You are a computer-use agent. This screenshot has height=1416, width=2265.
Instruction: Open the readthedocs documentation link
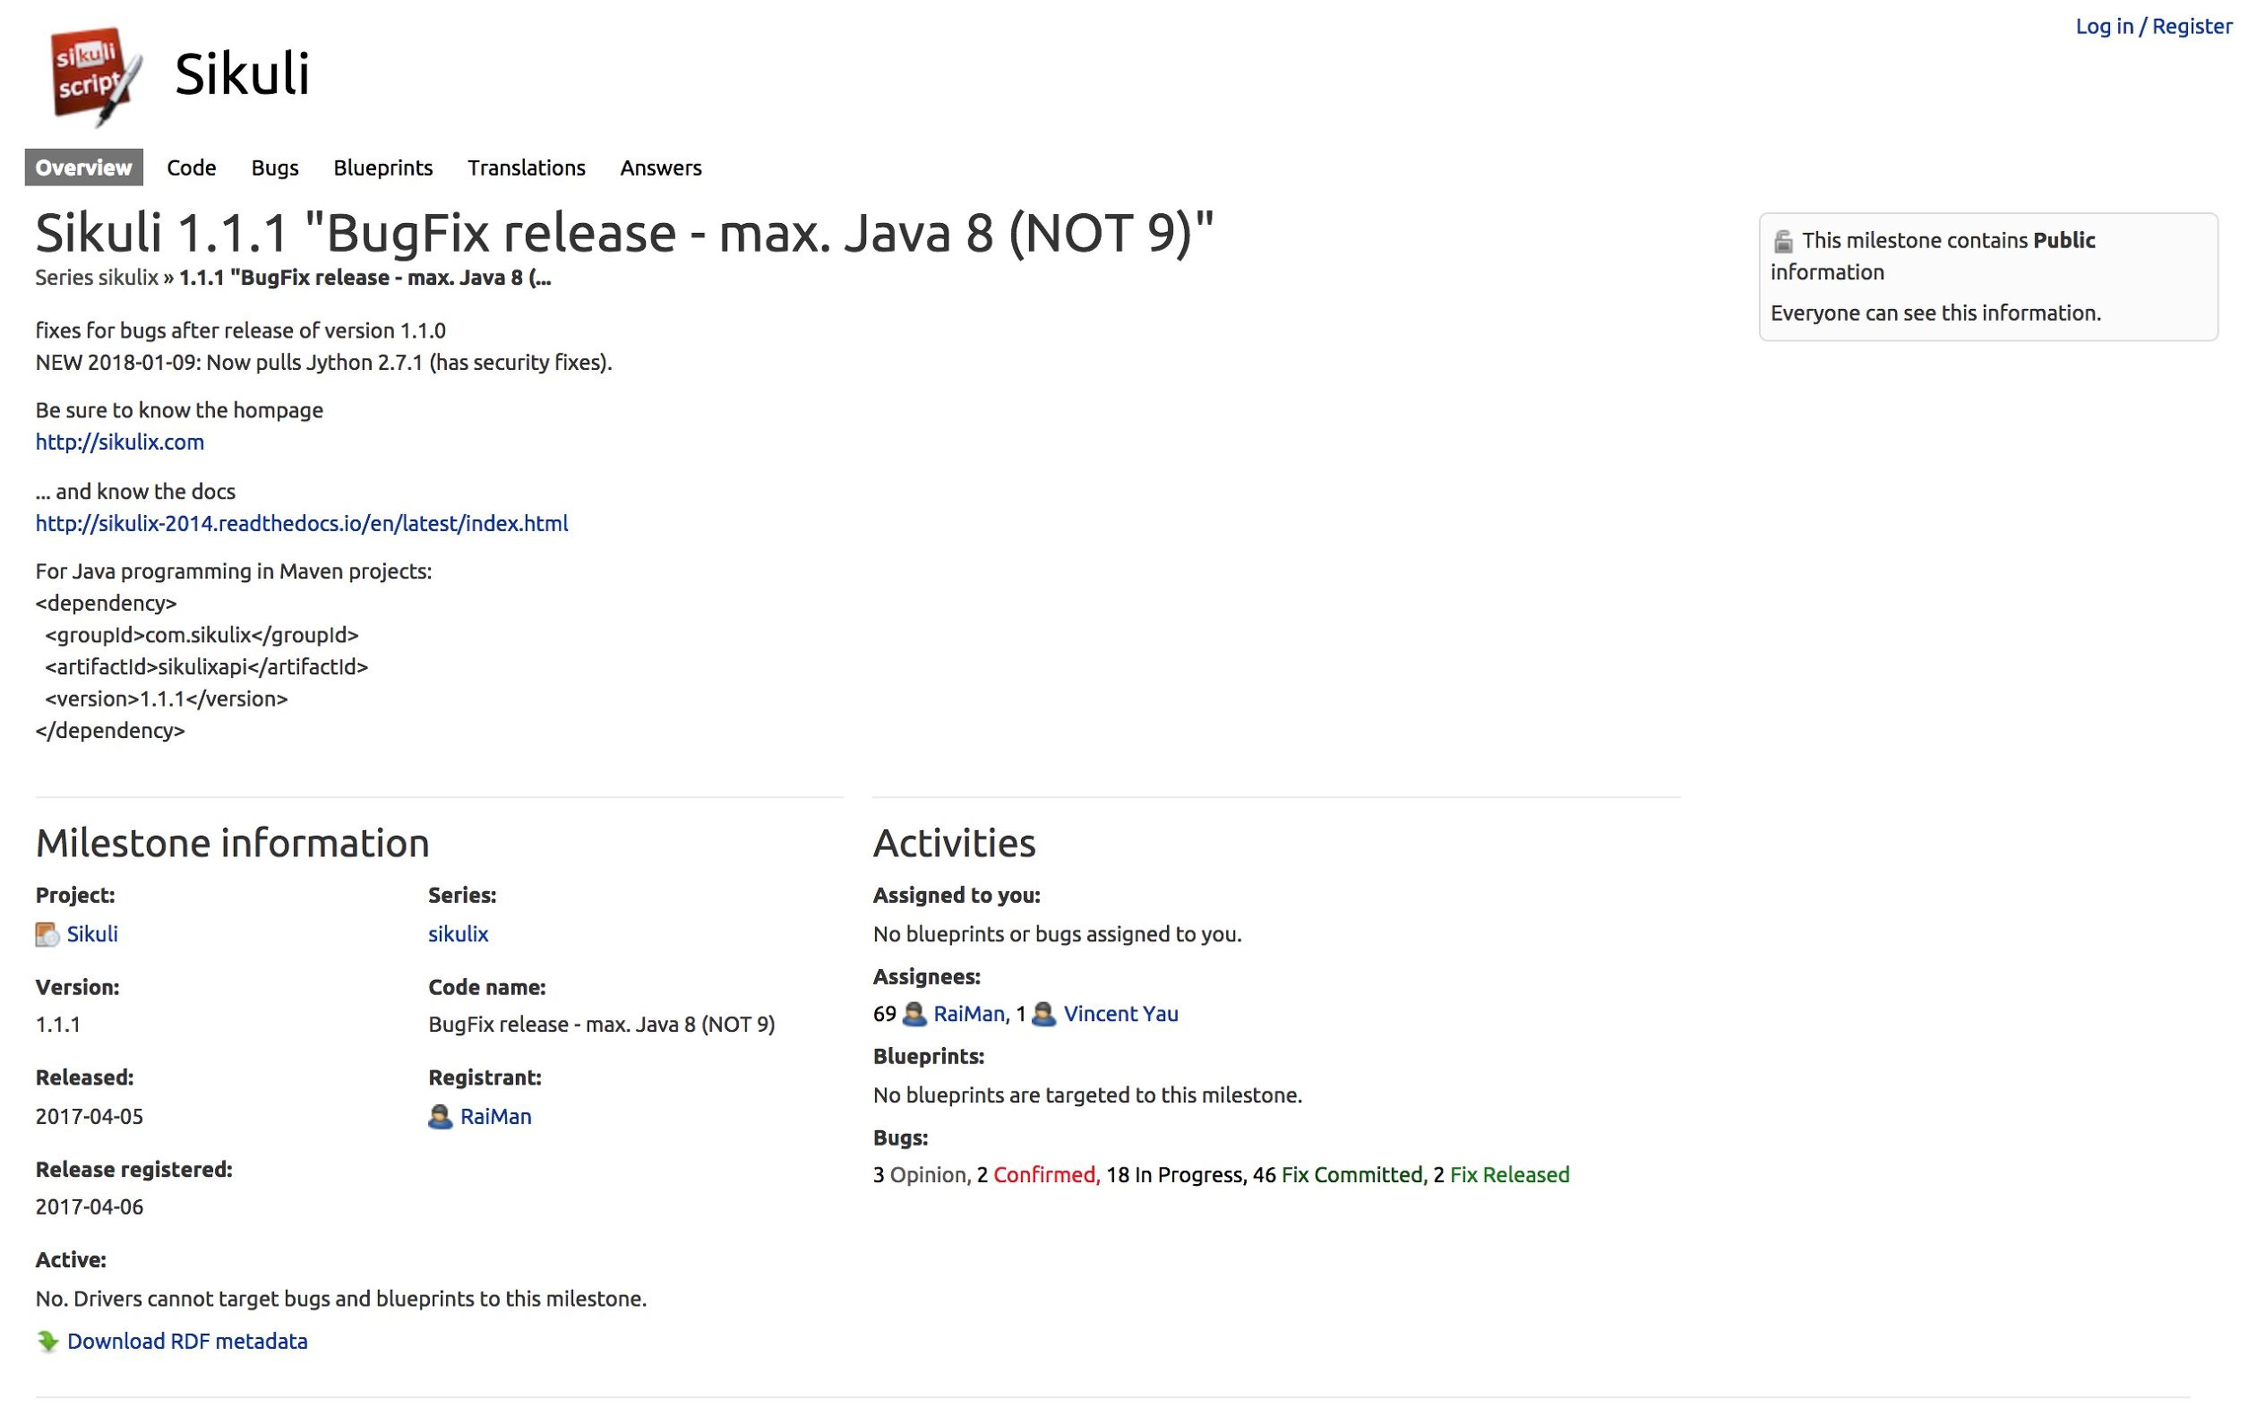coord(302,524)
